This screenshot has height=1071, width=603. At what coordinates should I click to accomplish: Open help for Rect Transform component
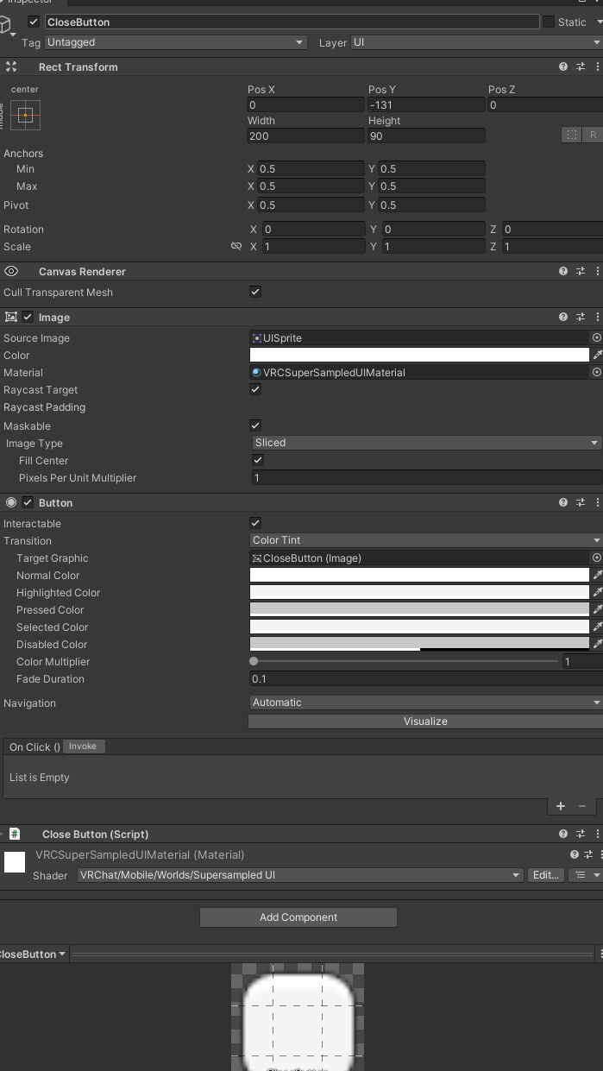click(563, 66)
